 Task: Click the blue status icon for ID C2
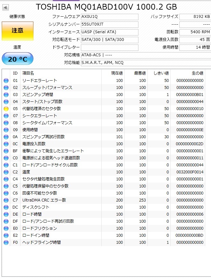click(6, 172)
